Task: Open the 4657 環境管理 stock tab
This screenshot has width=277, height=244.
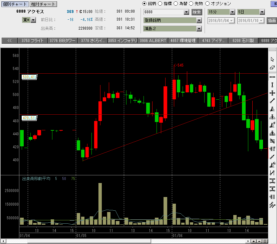Action: click(183, 41)
